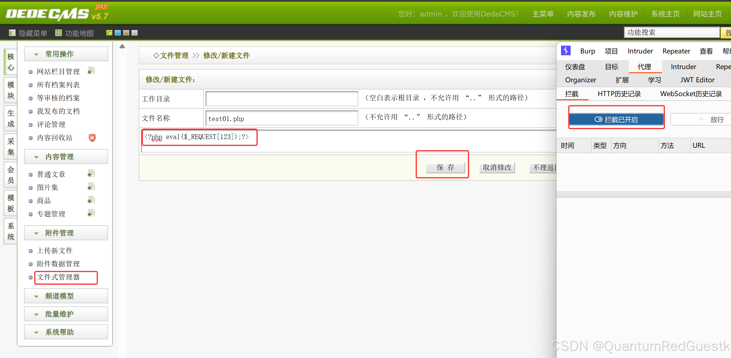This screenshot has height=358, width=731.
Task: Open the 目标 tab in Burp
Action: pyautogui.click(x=611, y=67)
